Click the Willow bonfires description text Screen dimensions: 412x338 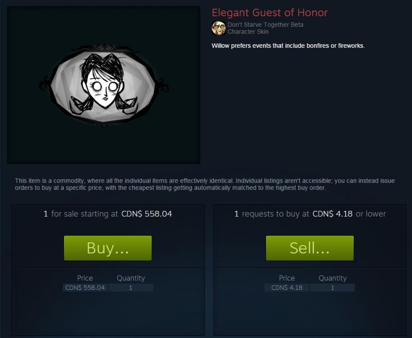[288, 46]
